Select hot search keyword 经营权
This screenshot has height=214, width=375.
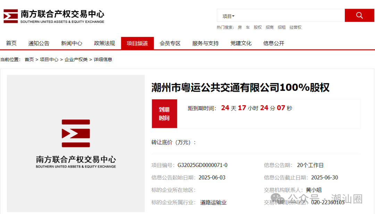(295, 27)
